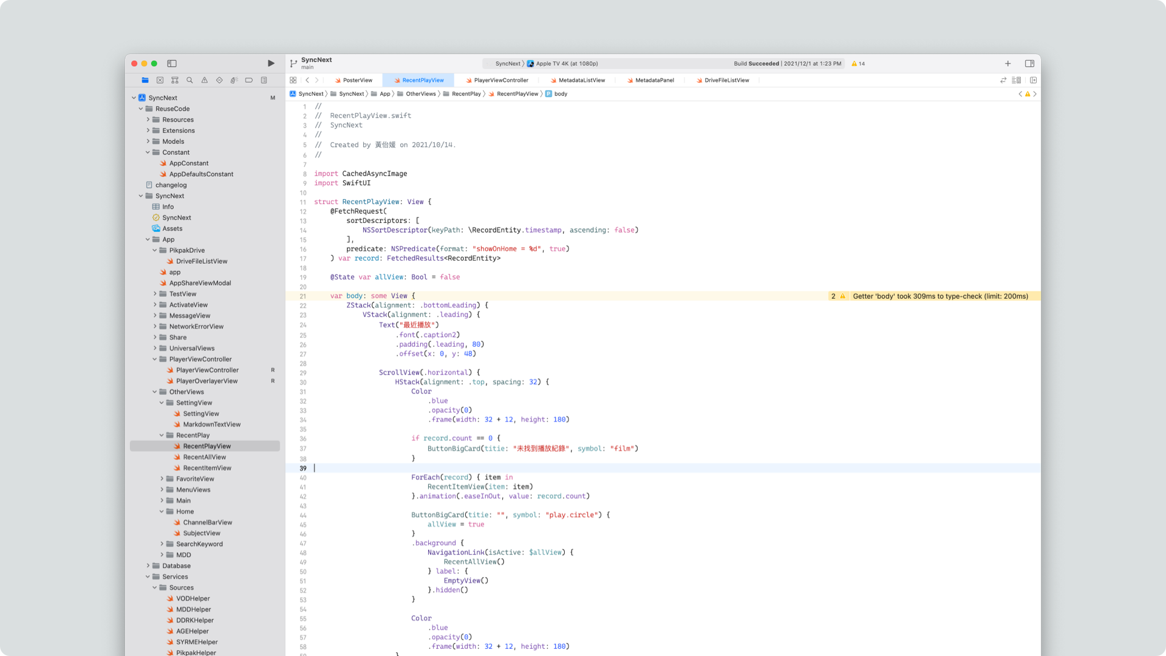The image size is (1166, 656).
Task: Open the Project navigator
Action: [145, 80]
